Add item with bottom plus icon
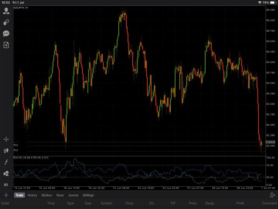Screen dimensions: 278x209 [6, 195]
